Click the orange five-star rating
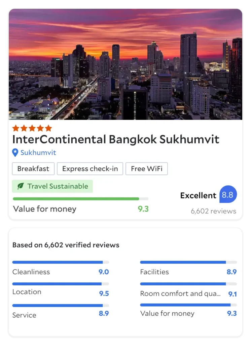The image size is (251, 345). click(x=32, y=128)
